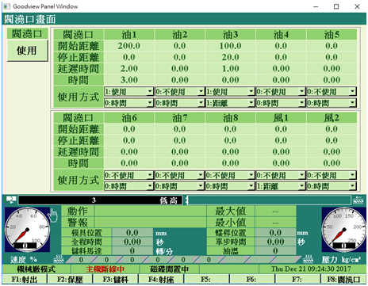Click 油2 開始距離 value field
This screenshot has height=286, width=368.
tap(180, 46)
